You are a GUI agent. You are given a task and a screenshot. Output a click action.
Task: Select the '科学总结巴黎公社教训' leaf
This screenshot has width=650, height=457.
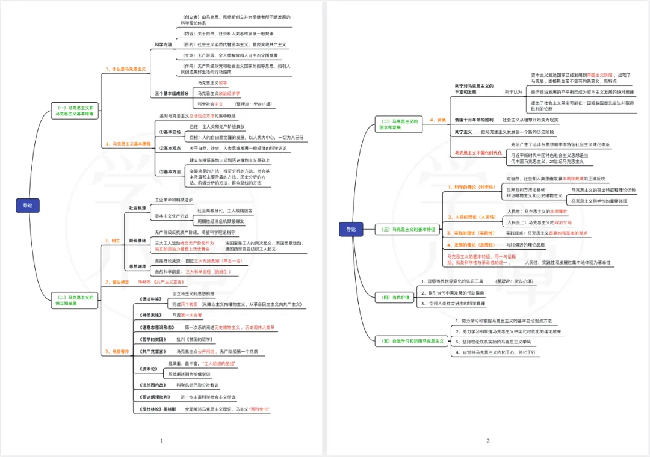pos(197,385)
